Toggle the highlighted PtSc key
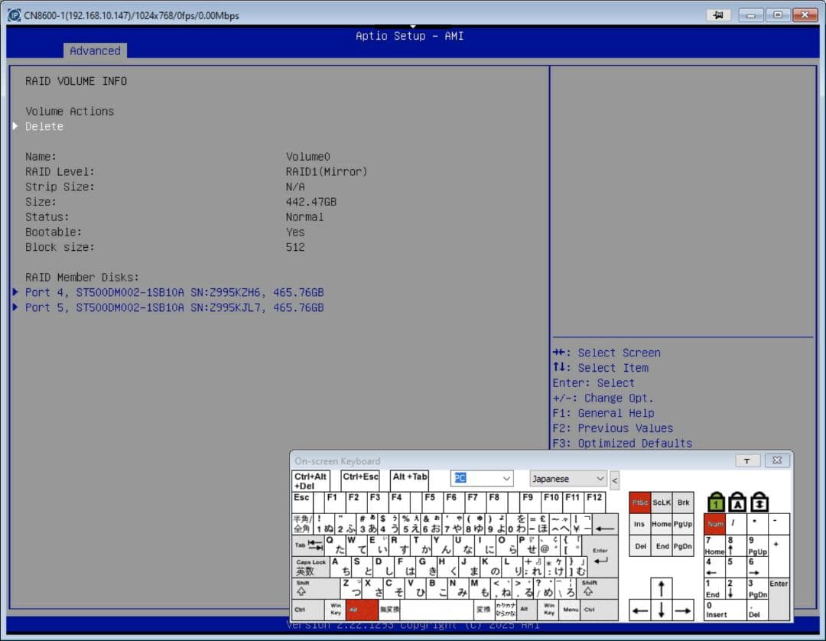 click(640, 503)
